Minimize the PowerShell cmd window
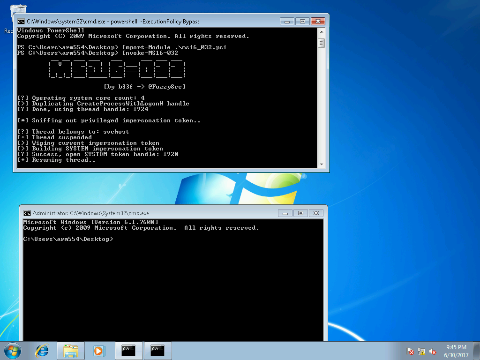Viewport: 480px width, 360px height. (287, 22)
